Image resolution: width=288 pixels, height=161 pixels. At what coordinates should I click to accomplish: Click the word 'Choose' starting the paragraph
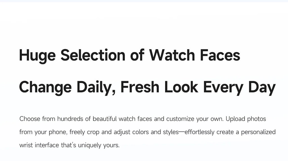pos(30,119)
